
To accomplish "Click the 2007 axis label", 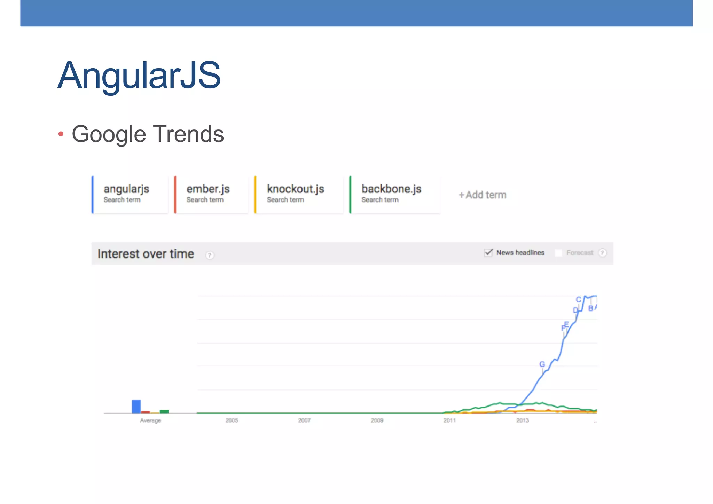I will pos(304,420).
